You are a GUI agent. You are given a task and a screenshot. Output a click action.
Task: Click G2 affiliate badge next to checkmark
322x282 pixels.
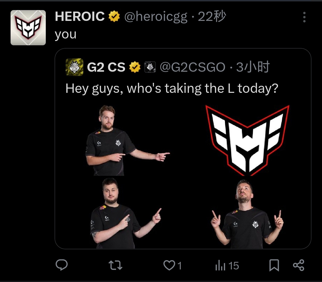coord(150,67)
